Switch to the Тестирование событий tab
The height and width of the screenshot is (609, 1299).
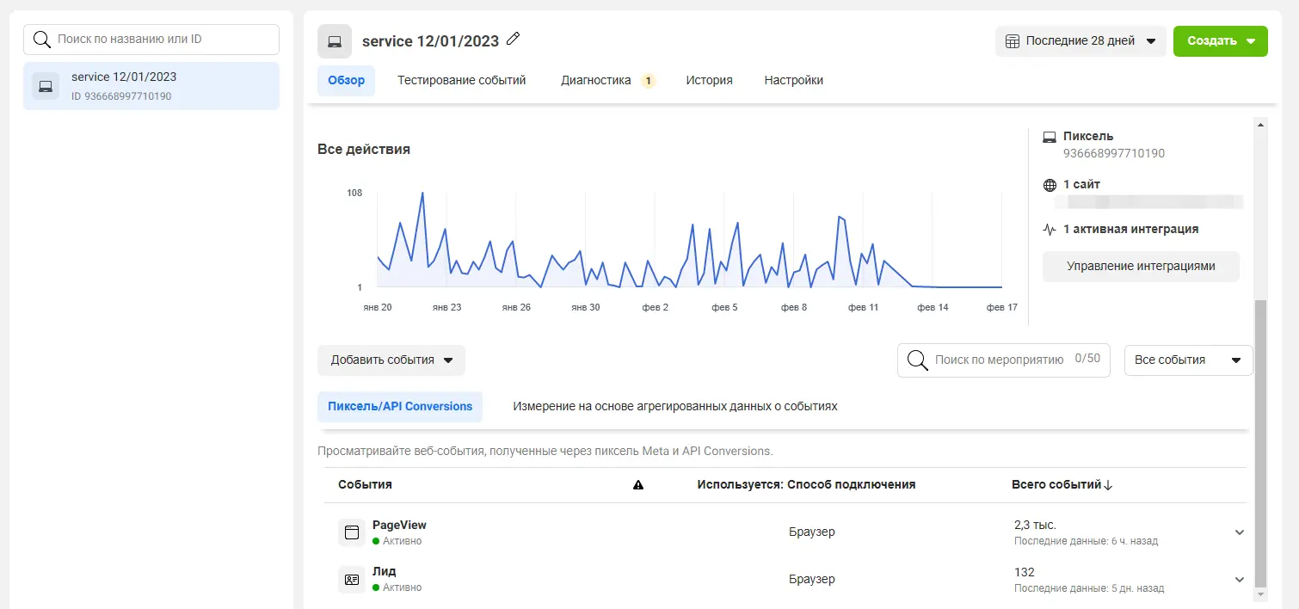pyautogui.click(x=461, y=80)
